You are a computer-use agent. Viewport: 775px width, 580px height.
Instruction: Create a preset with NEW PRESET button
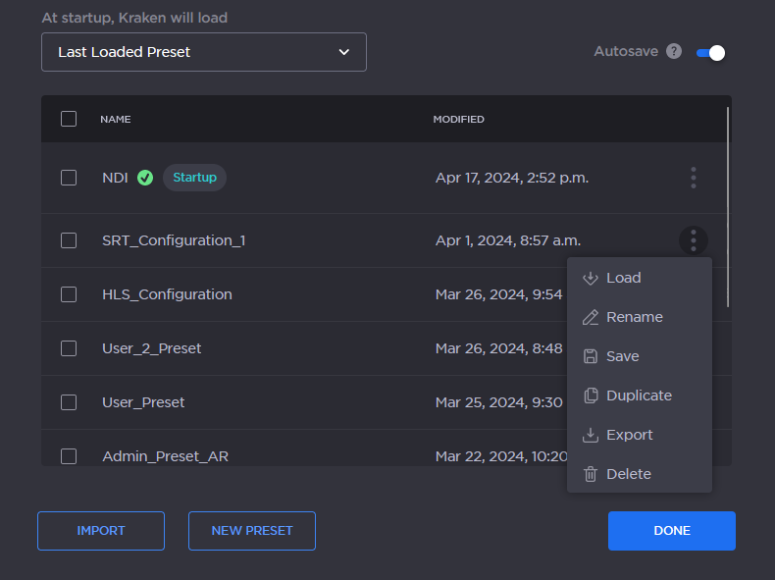coord(252,531)
